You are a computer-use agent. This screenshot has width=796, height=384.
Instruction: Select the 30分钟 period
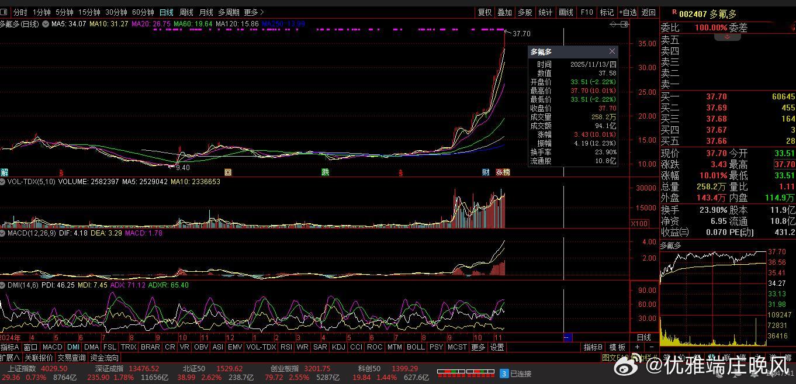116,12
